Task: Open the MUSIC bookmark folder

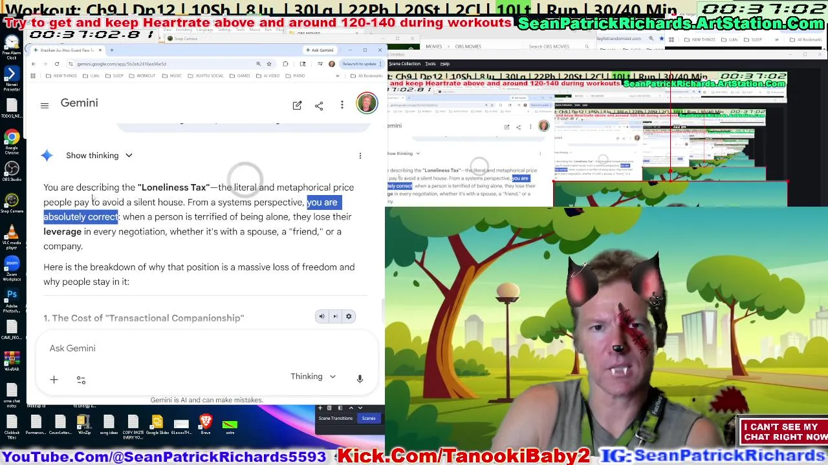Action: [x=173, y=76]
